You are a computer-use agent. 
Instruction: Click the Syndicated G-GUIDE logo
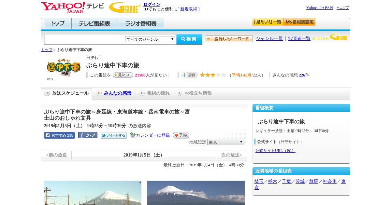330,37
